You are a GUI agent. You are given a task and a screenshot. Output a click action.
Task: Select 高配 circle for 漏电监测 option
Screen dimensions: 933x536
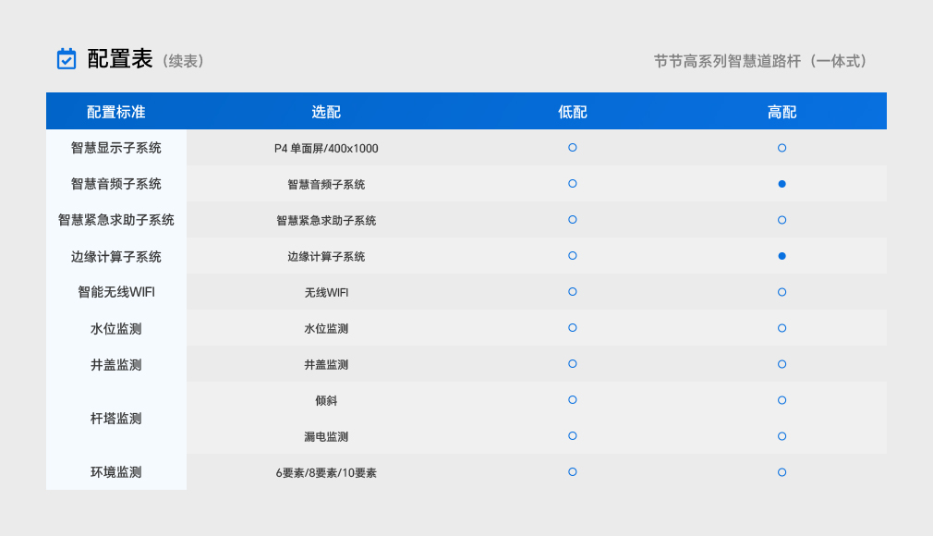[x=782, y=436]
